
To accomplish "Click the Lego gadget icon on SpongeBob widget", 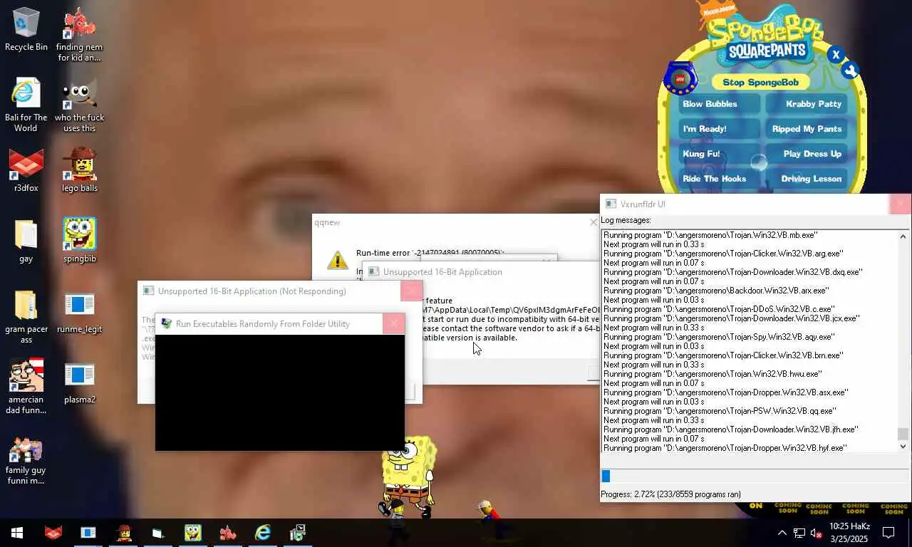I will pos(680,79).
